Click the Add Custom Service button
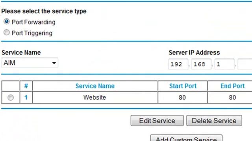This screenshot has width=252, height=141. [186, 138]
